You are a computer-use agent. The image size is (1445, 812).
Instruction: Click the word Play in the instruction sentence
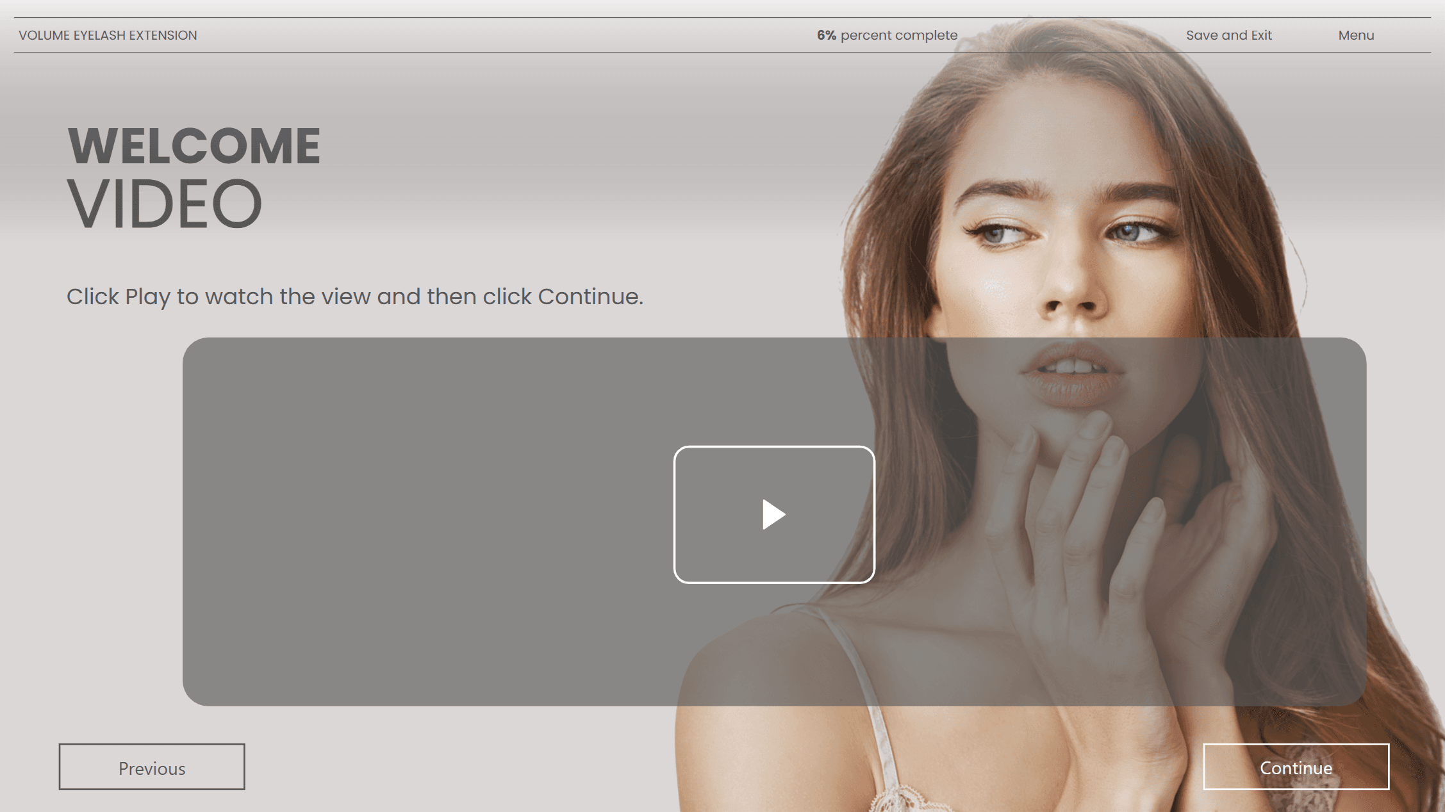pos(147,297)
